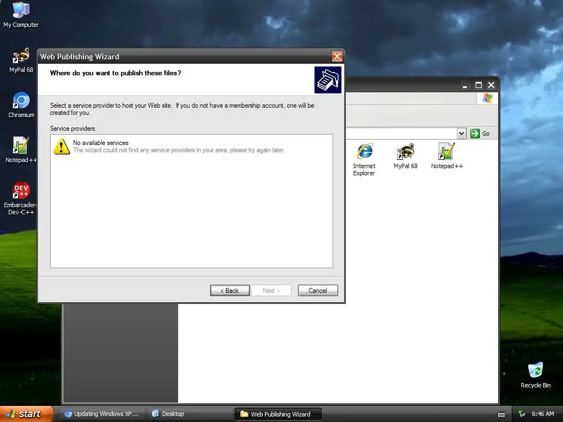Image resolution: width=563 pixels, height=422 pixels.
Task: Select Internet Explorer icon in Desktop window
Action: pyautogui.click(x=364, y=159)
